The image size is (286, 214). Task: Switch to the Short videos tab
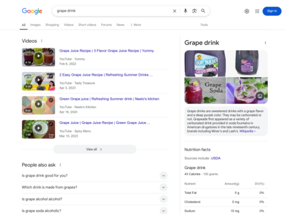pos(87,25)
